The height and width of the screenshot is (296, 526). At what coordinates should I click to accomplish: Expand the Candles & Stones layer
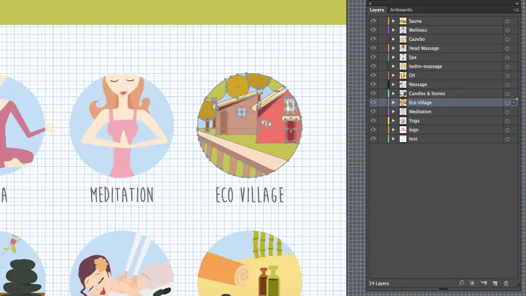(x=394, y=93)
